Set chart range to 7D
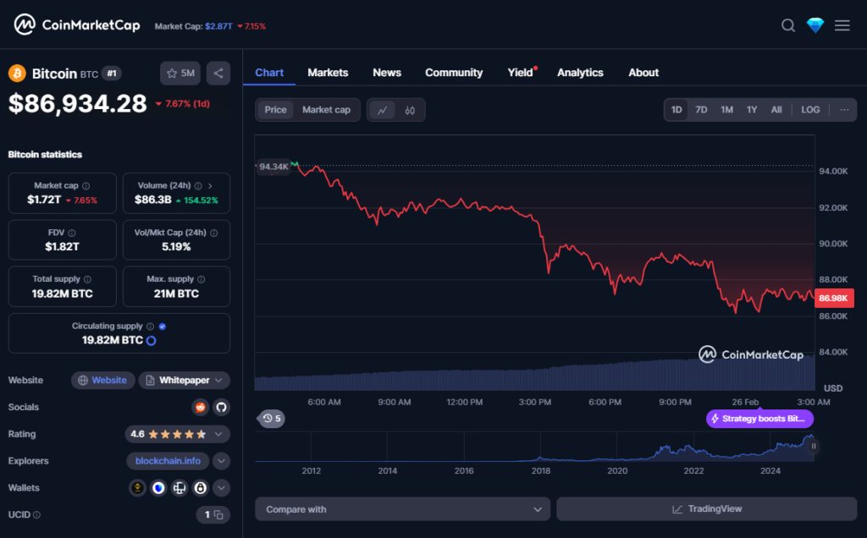867x538 pixels. [701, 110]
